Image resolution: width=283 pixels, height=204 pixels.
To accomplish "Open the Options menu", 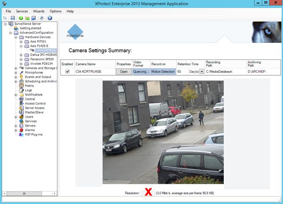I will 56,11.
